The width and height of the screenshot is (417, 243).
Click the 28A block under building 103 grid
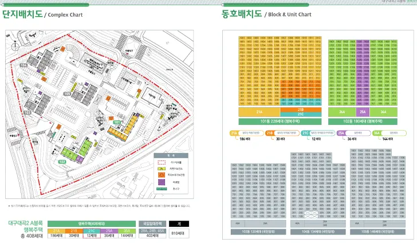click(x=265, y=224)
